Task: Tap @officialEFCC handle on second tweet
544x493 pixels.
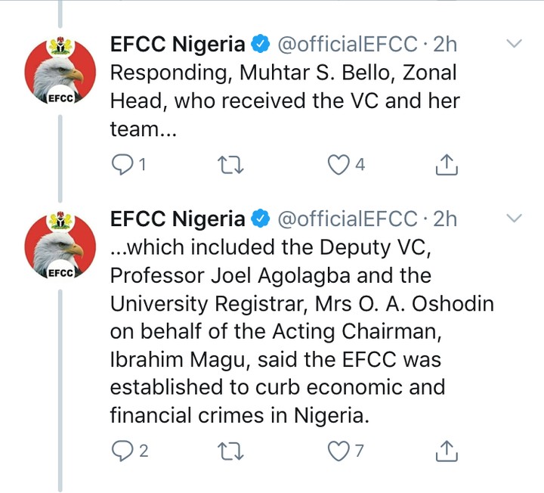Action: point(348,219)
